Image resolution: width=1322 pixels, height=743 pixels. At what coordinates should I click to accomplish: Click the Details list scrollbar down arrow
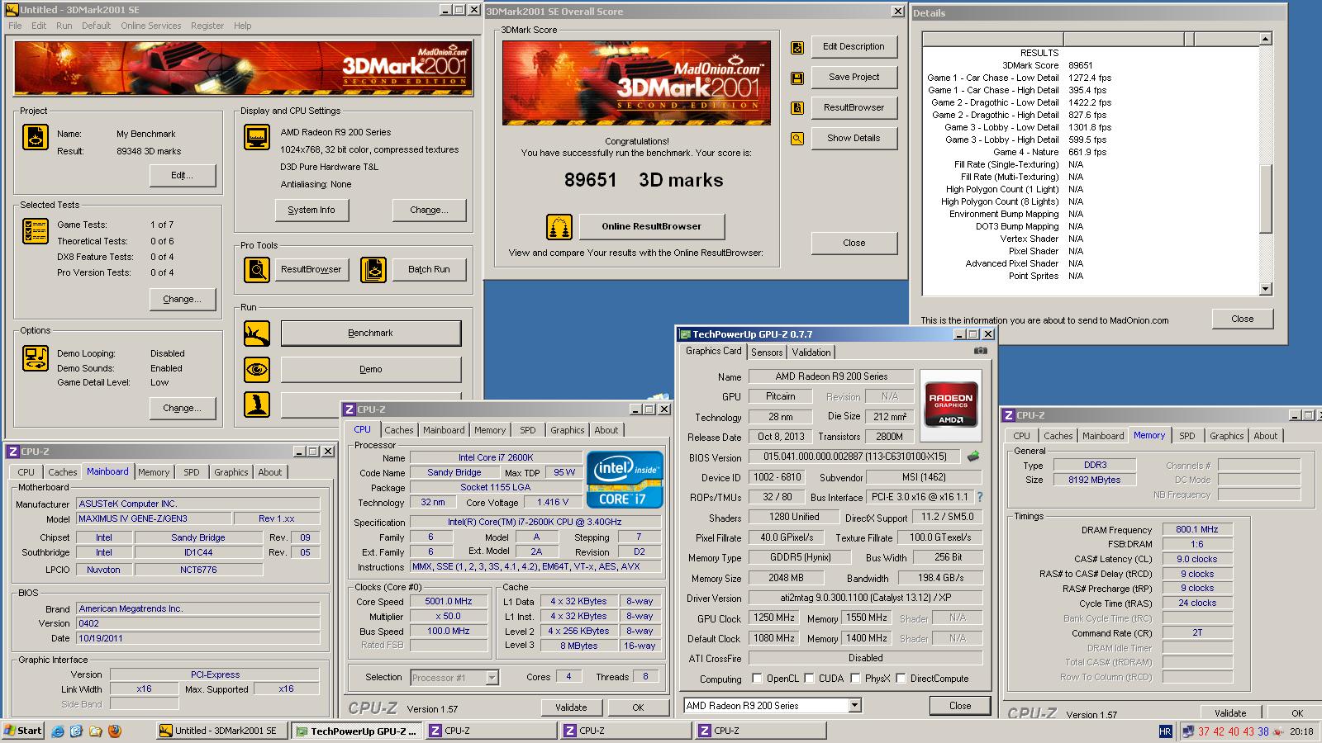[1266, 289]
